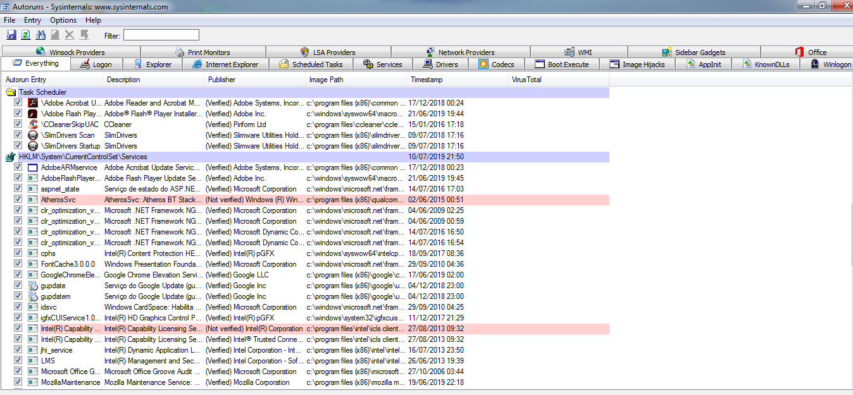Uncheck the AtherosSvc entry checkbox
Image resolution: width=853 pixels, height=395 pixels.
[x=18, y=200]
